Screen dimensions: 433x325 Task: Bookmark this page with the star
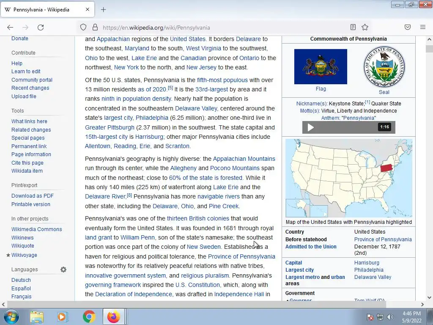pyautogui.click(x=365, y=27)
